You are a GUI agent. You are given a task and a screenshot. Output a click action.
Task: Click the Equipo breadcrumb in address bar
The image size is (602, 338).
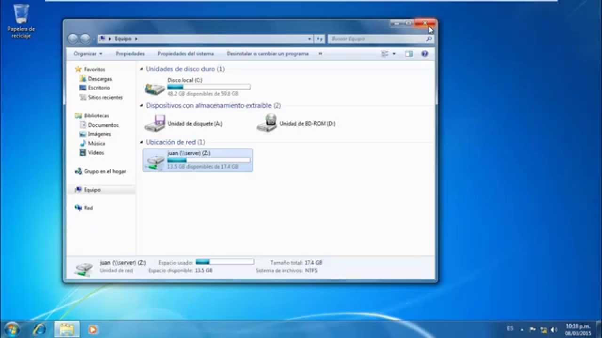[123, 39]
